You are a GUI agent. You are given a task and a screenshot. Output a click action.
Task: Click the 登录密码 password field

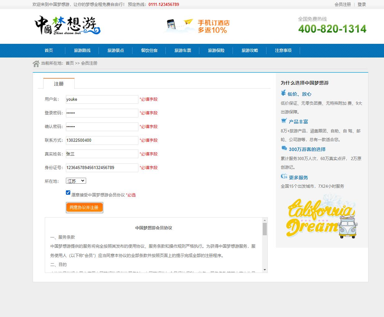pos(102,113)
